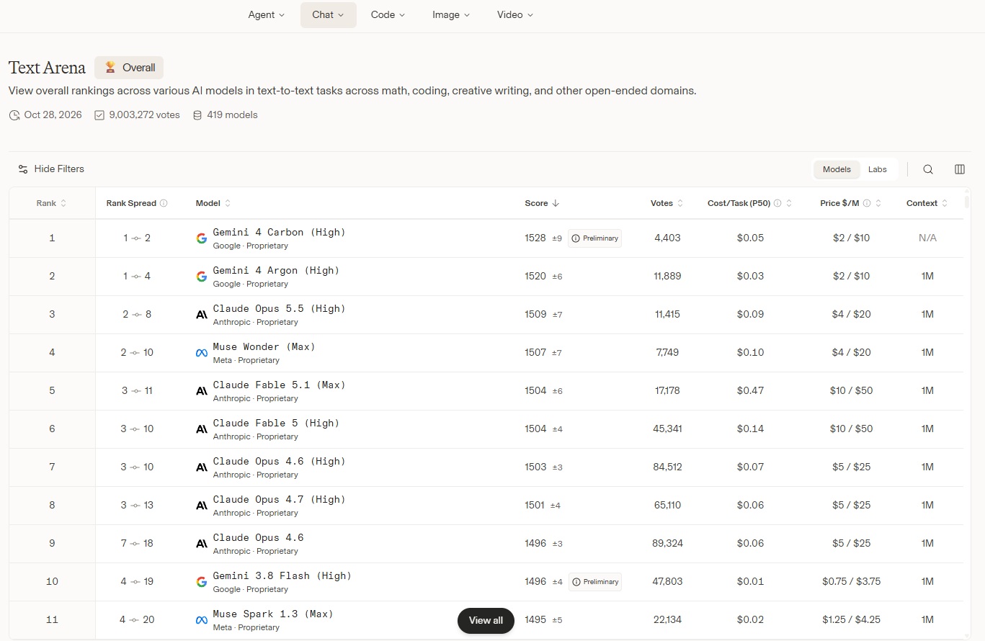Click the $0.75 / $3.75 price cell

[x=851, y=582]
